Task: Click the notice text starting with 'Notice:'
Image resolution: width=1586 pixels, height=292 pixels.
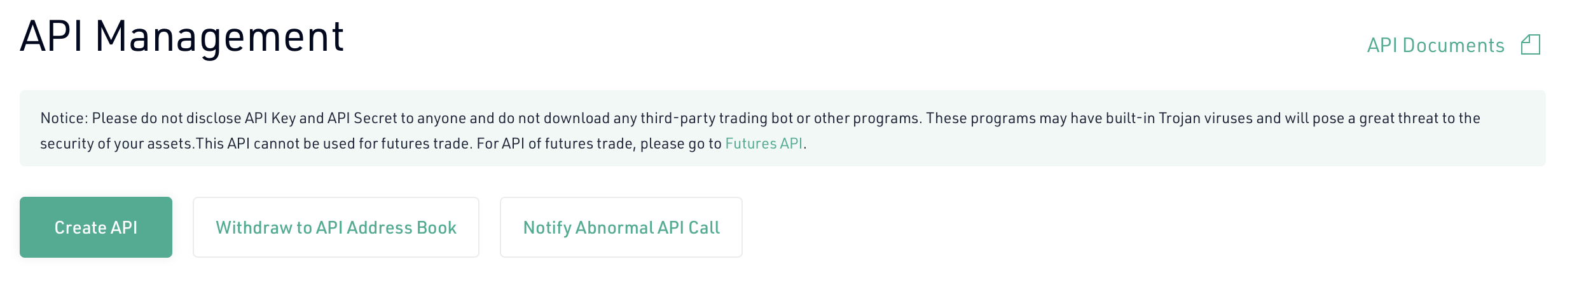Action: (x=760, y=131)
